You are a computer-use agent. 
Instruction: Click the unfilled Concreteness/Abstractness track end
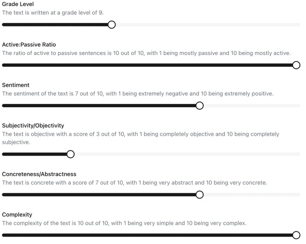[x=252, y=195]
